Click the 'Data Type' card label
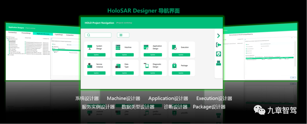307x124 pixels. 127,65
